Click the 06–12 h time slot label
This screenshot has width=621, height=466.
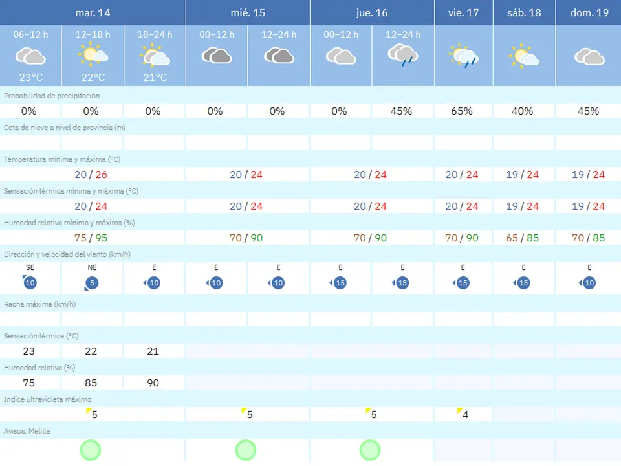coord(30,34)
